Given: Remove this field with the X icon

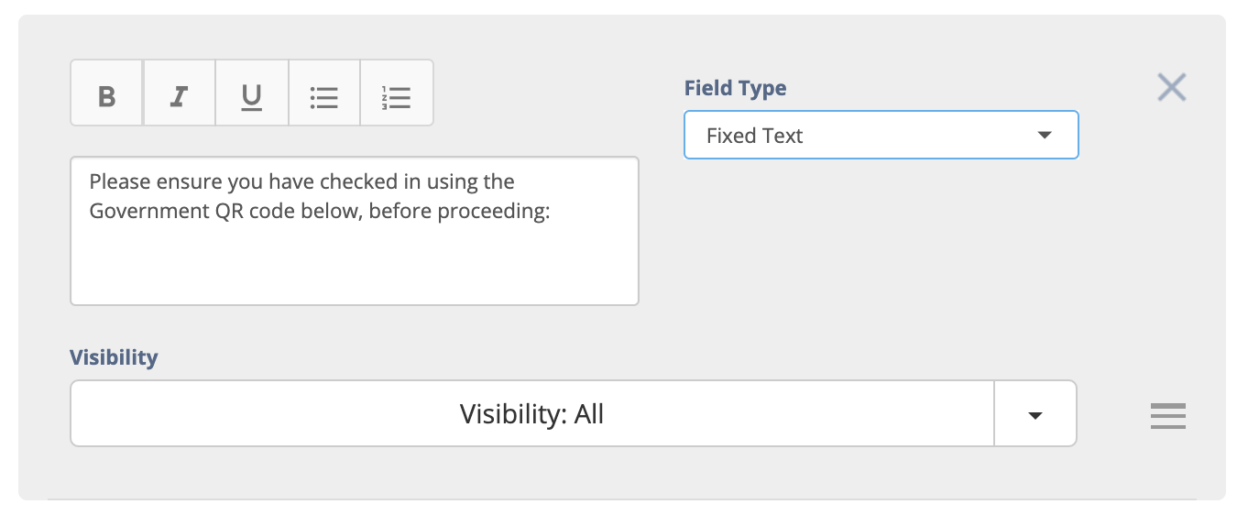Looking at the screenshot, I should [1172, 88].
